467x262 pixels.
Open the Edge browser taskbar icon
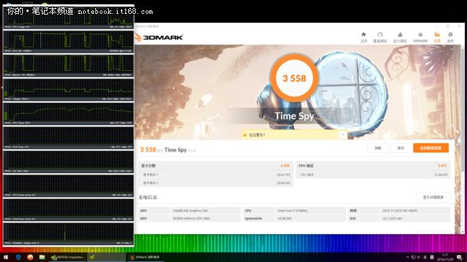tap(18, 257)
